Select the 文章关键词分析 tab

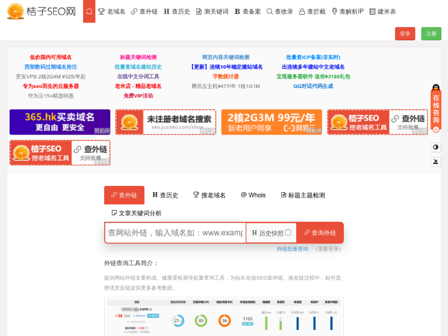[136, 213]
